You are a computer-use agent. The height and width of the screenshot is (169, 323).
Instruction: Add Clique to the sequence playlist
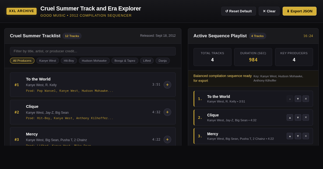pos(167,112)
